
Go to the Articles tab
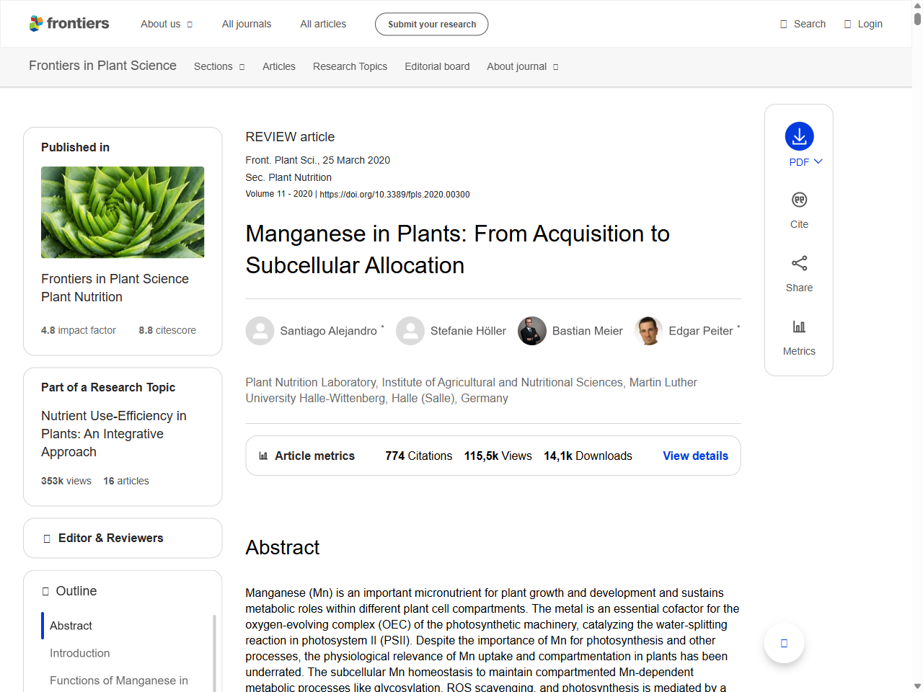point(279,66)
